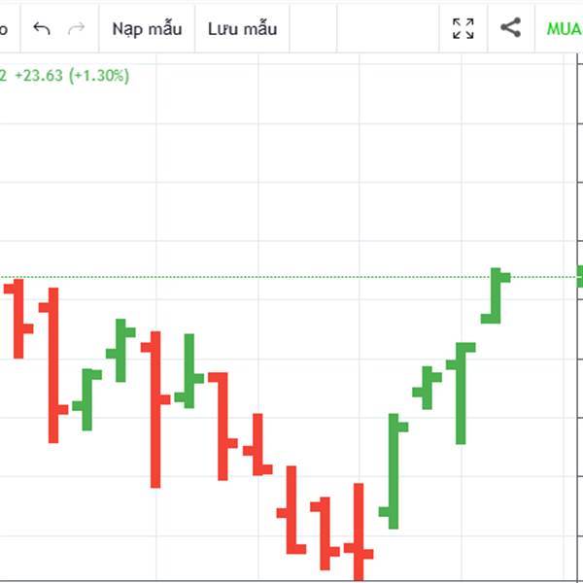This screenshot has width=583, height=583.
Task: Open the Nạp mẫu template loader
Action: (147, 28)
